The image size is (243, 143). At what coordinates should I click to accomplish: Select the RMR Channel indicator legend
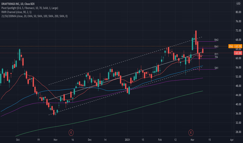(16, 12)
